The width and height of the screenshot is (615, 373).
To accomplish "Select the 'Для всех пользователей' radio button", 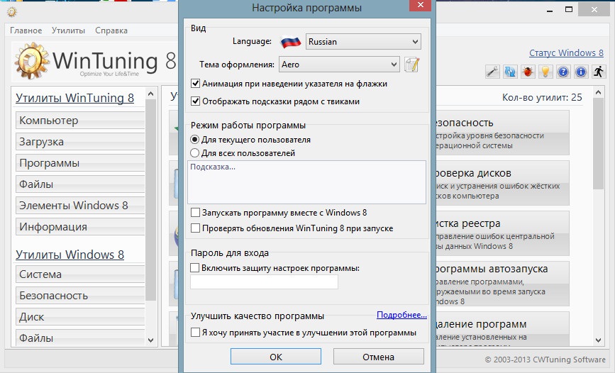I will pos(195,153).
